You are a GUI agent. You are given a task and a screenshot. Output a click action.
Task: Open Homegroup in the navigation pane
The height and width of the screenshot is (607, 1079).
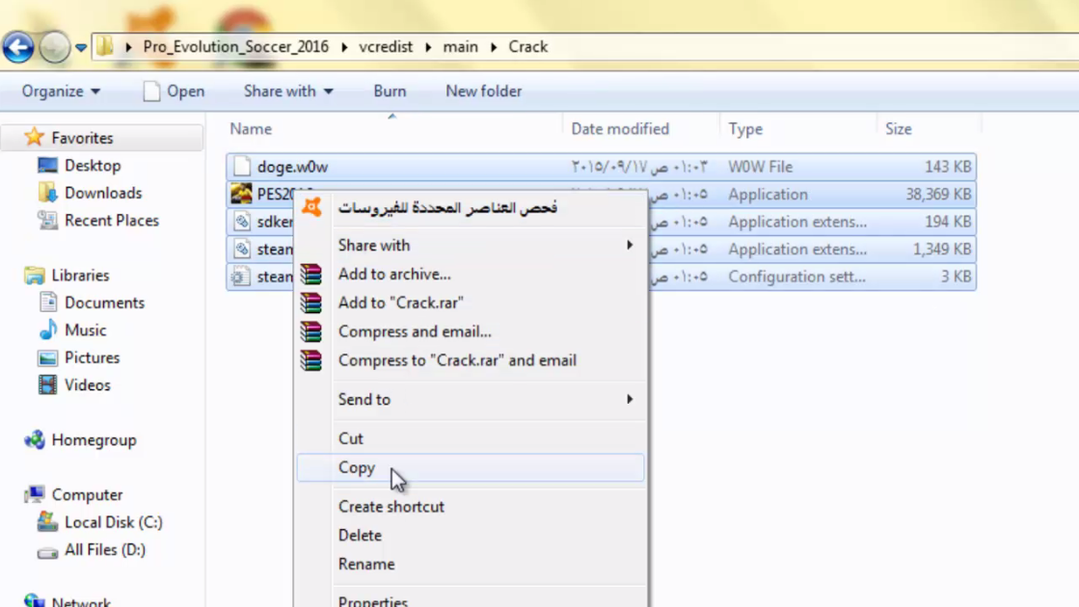[94, 440]
